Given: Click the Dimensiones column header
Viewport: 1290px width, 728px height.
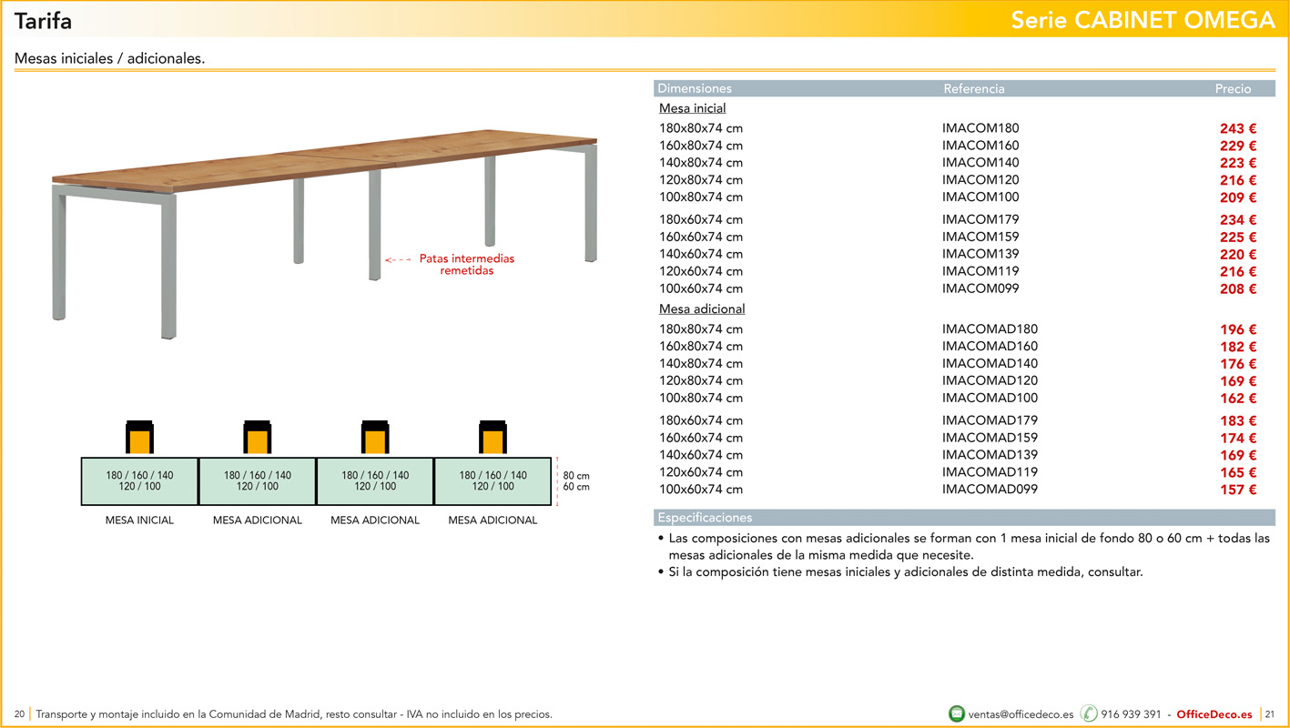Looking at the screenshot, I should (x=695, y=88).
